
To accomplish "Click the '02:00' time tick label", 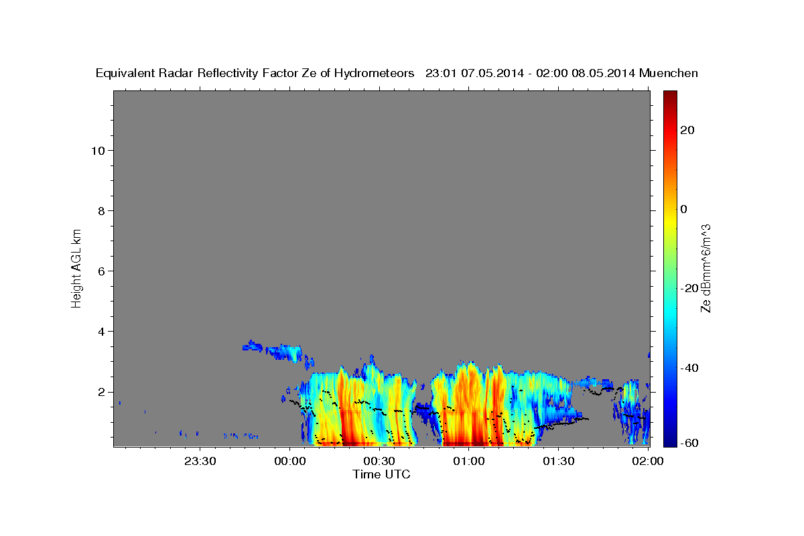I will pyautogui.click(x=648, y=461).
